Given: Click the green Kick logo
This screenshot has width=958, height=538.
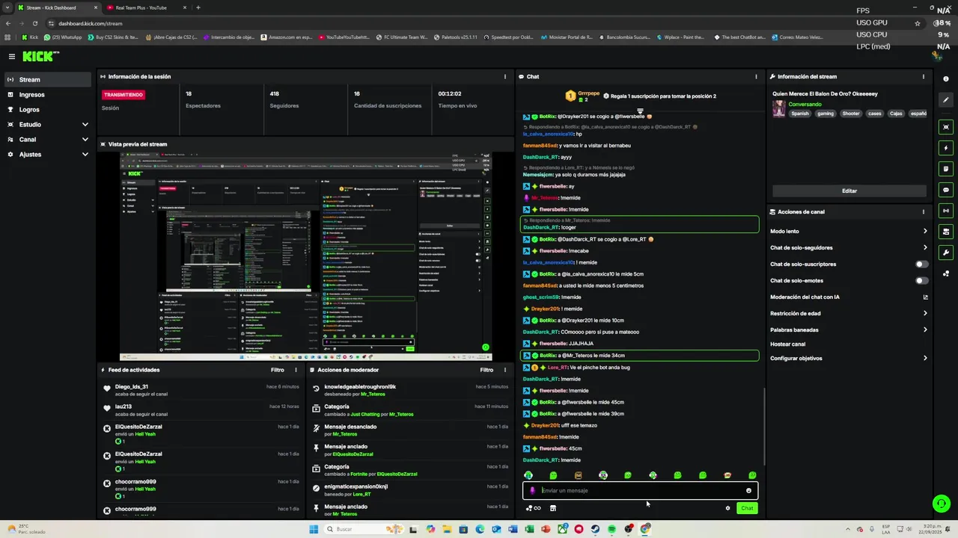Looking at the screenshot, I should point(40,57).
